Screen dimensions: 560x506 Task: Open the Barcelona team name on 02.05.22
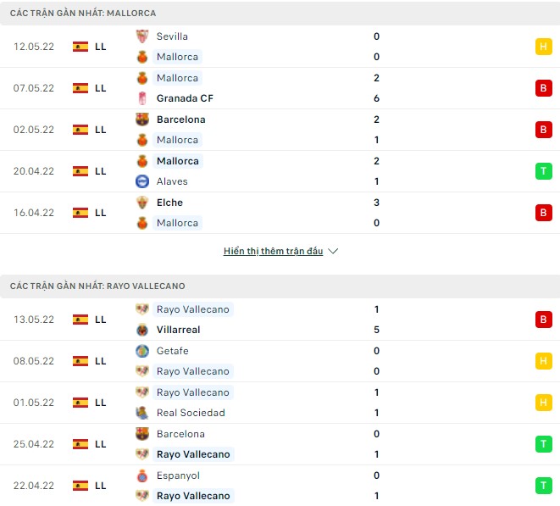(180, 120)
